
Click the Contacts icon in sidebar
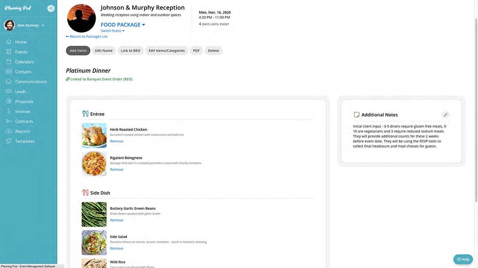pyautogui.click(x=9, y=71)
